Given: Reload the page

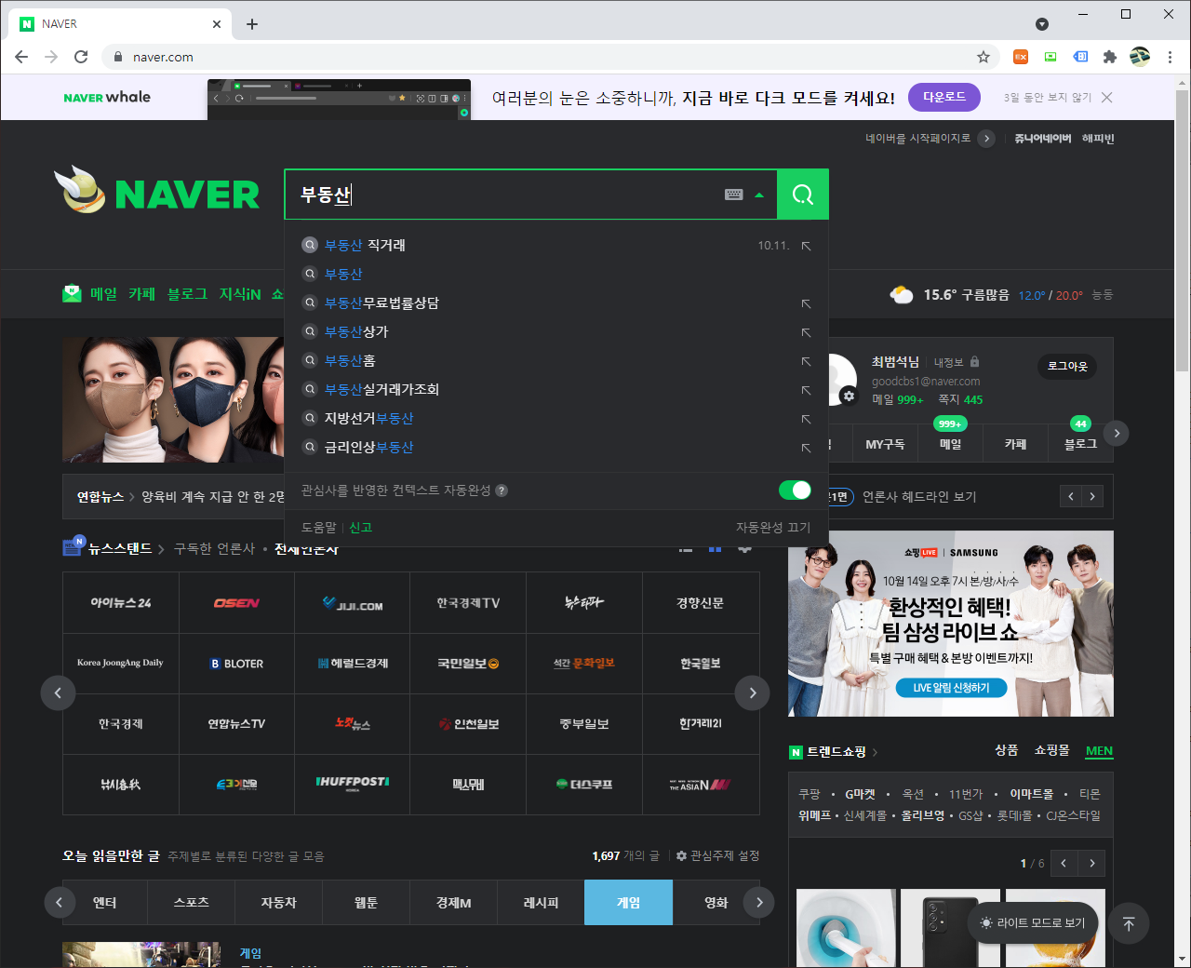Looking at the screenshot, I should [x=81, y=57].
